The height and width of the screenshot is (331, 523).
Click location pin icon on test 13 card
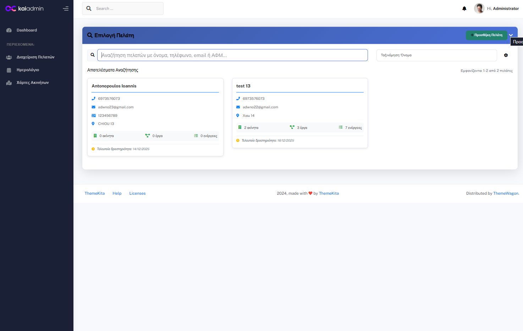click(x=238, y=116)
